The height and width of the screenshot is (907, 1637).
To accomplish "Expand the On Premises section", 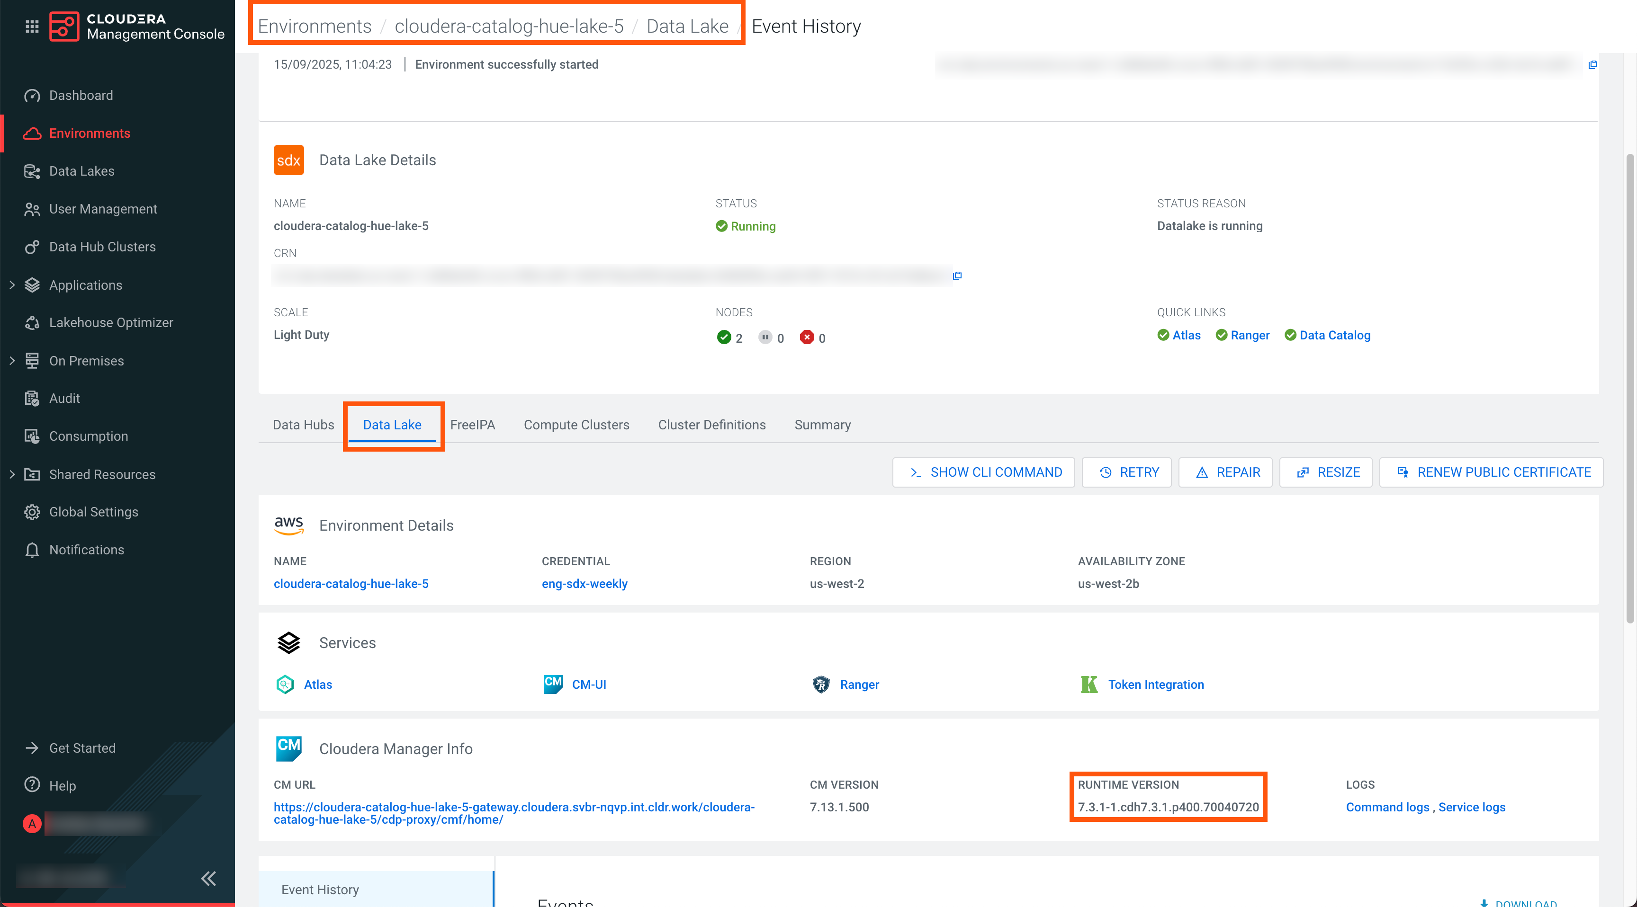I will point(12,361).
